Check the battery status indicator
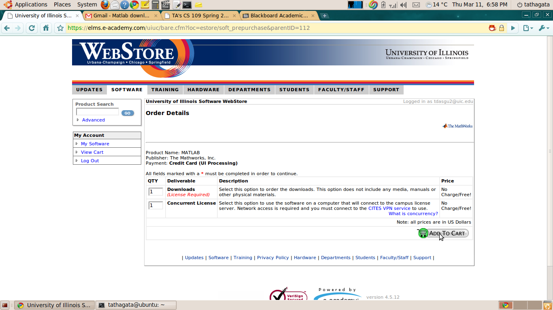553x310 pixels. click(x=383, y=5)
